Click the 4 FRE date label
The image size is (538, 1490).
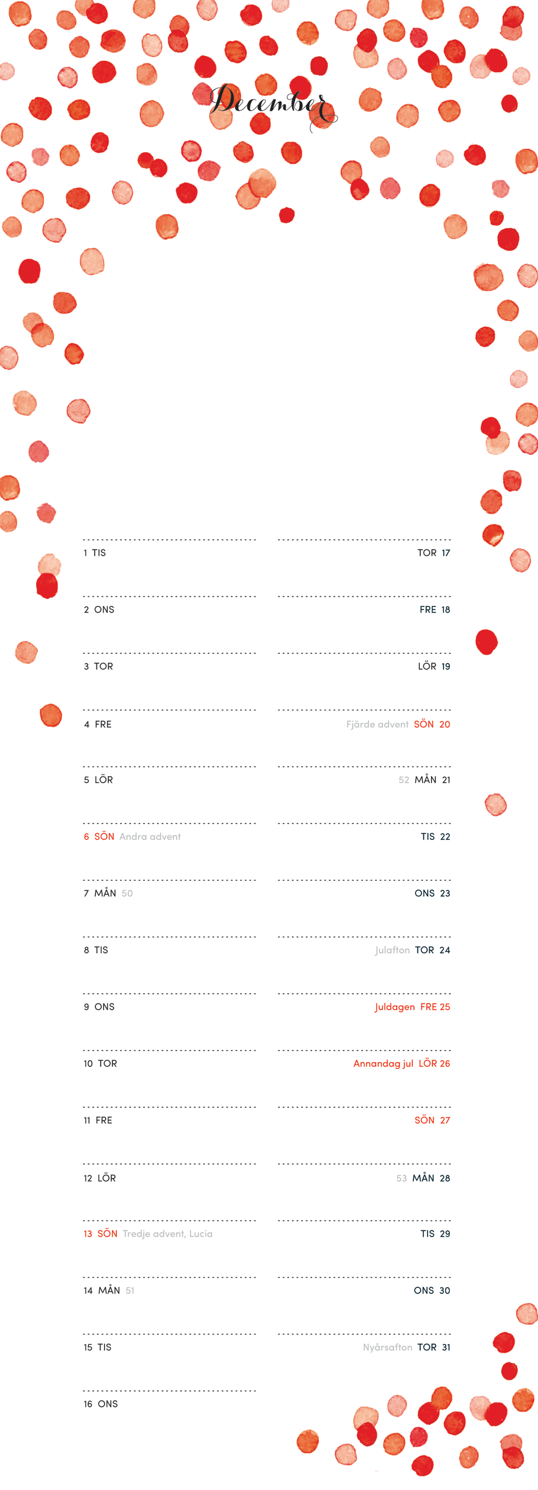point(98,724)
